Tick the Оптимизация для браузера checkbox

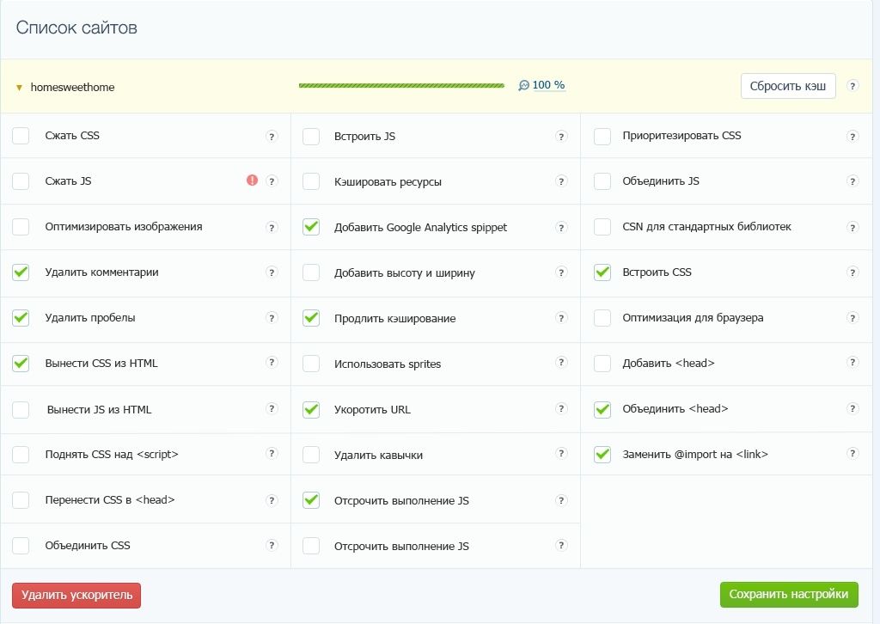click(602, 318)
